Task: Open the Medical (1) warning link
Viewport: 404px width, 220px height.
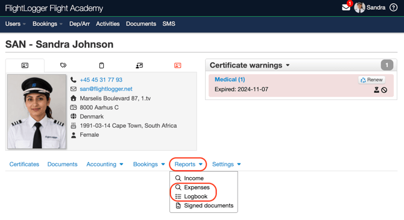Action: pyautogui.click(x=230, y=80)
